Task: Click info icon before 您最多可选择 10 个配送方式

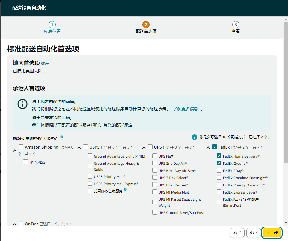Action: pos(195,137)
